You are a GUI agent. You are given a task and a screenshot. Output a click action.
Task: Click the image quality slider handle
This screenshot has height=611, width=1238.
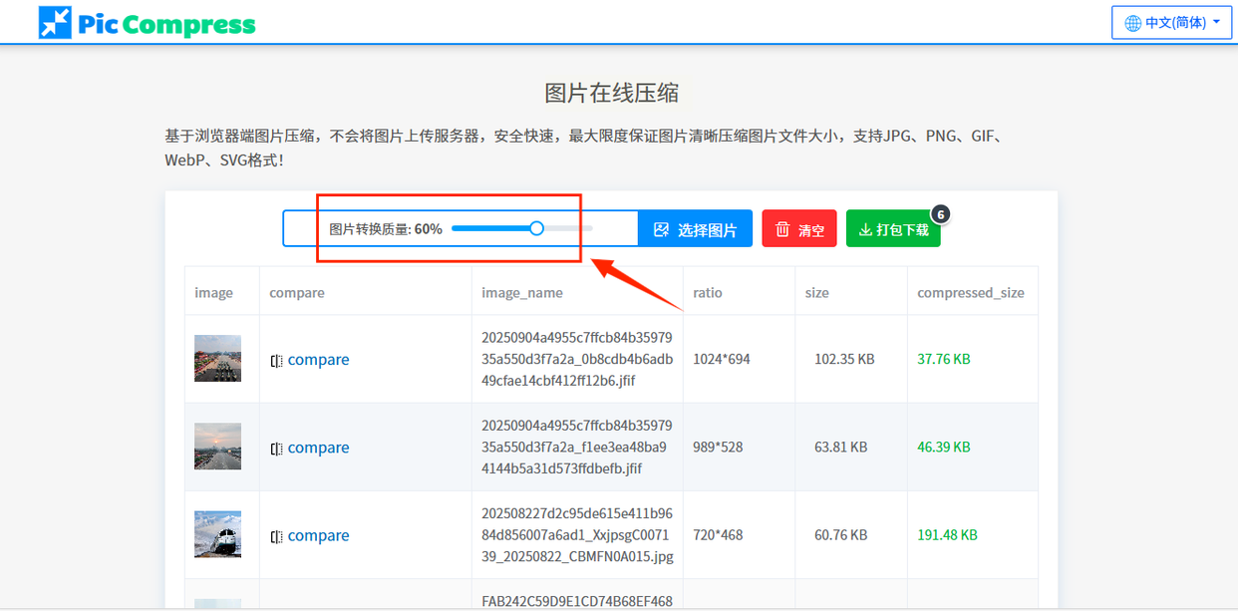tap(536, 228)
